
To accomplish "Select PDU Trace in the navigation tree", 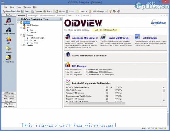I will tap(34, 43).
